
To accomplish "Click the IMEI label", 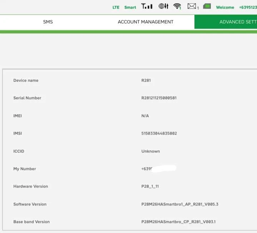I will (18, 116).
